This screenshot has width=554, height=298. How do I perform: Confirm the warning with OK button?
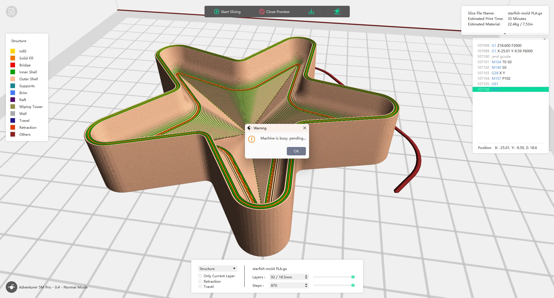click(x=296, y=151)
